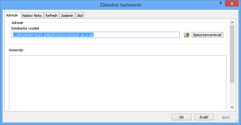241x125 pixels.
Task: Click inside the Komentár text area
Action: [x=118, y=83]
